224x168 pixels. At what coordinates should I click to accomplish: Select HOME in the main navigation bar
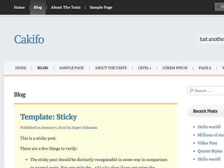pyautogui.click(x=21, y=68)
